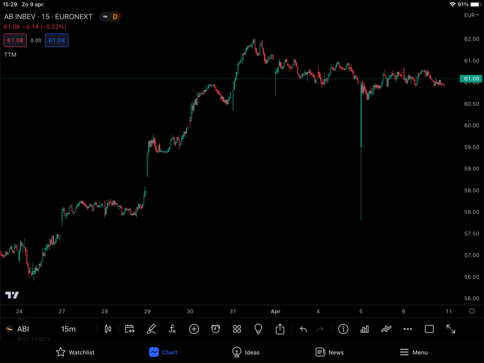
Task: Toggle fullscreen with diagonal arrows icon
Action: pos(451,329)
